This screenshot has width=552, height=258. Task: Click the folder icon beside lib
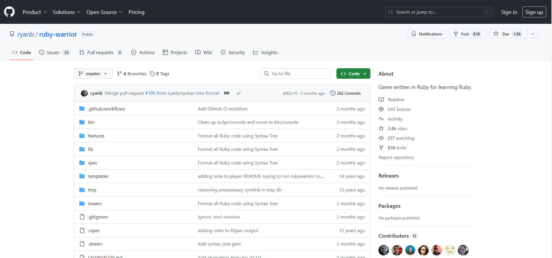(x=82, y=149)
